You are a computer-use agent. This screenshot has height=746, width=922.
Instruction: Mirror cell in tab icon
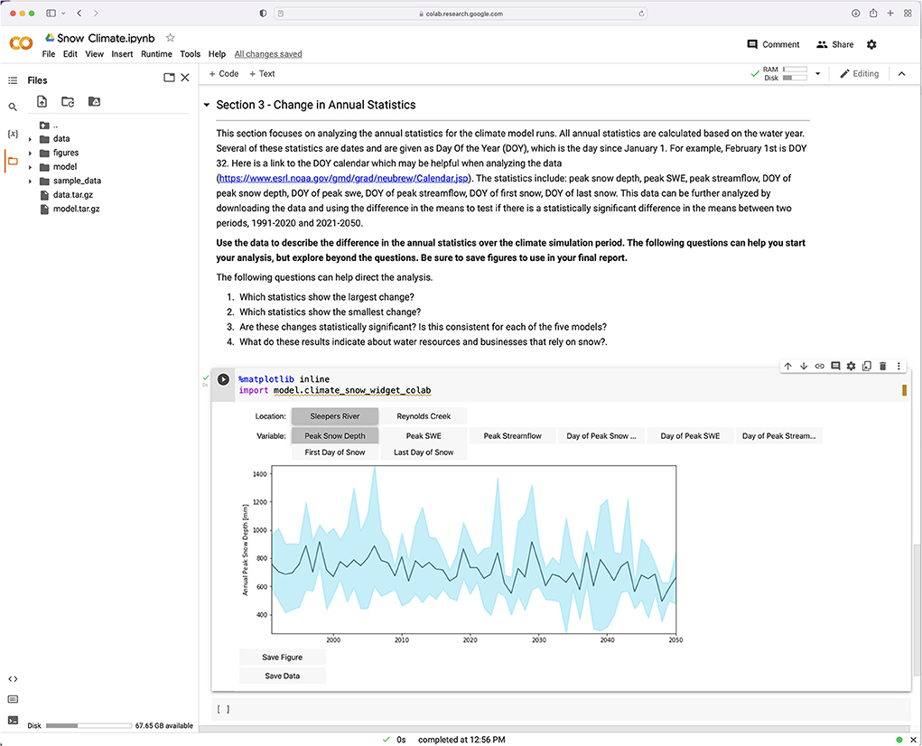click(867, 367)
